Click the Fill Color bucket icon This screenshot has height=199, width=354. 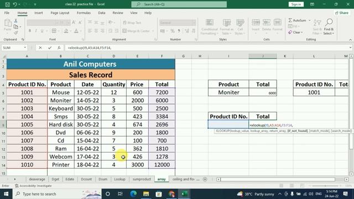click(66, 31)
